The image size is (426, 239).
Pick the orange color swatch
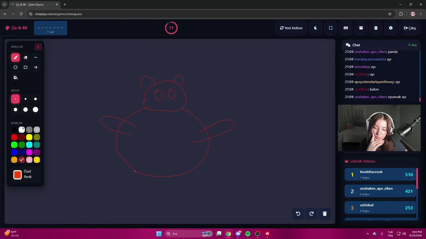point(14,160)
